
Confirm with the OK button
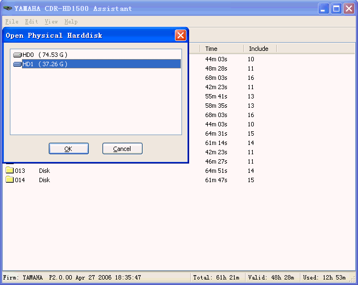coord(69,149)
